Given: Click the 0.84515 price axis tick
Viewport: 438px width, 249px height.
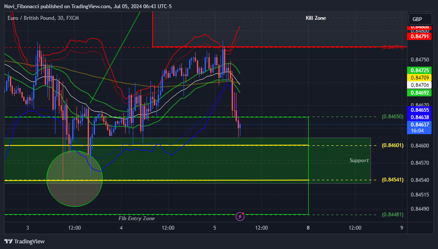Looking at the screenshot, I should (420, 194).
